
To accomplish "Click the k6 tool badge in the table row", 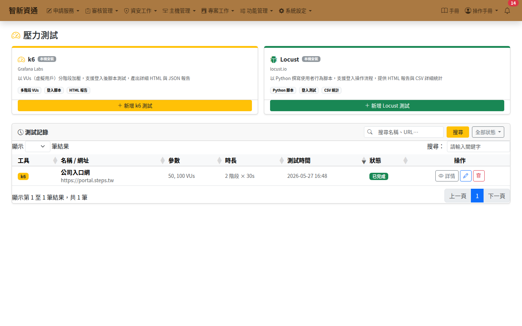I will [23, 176].
